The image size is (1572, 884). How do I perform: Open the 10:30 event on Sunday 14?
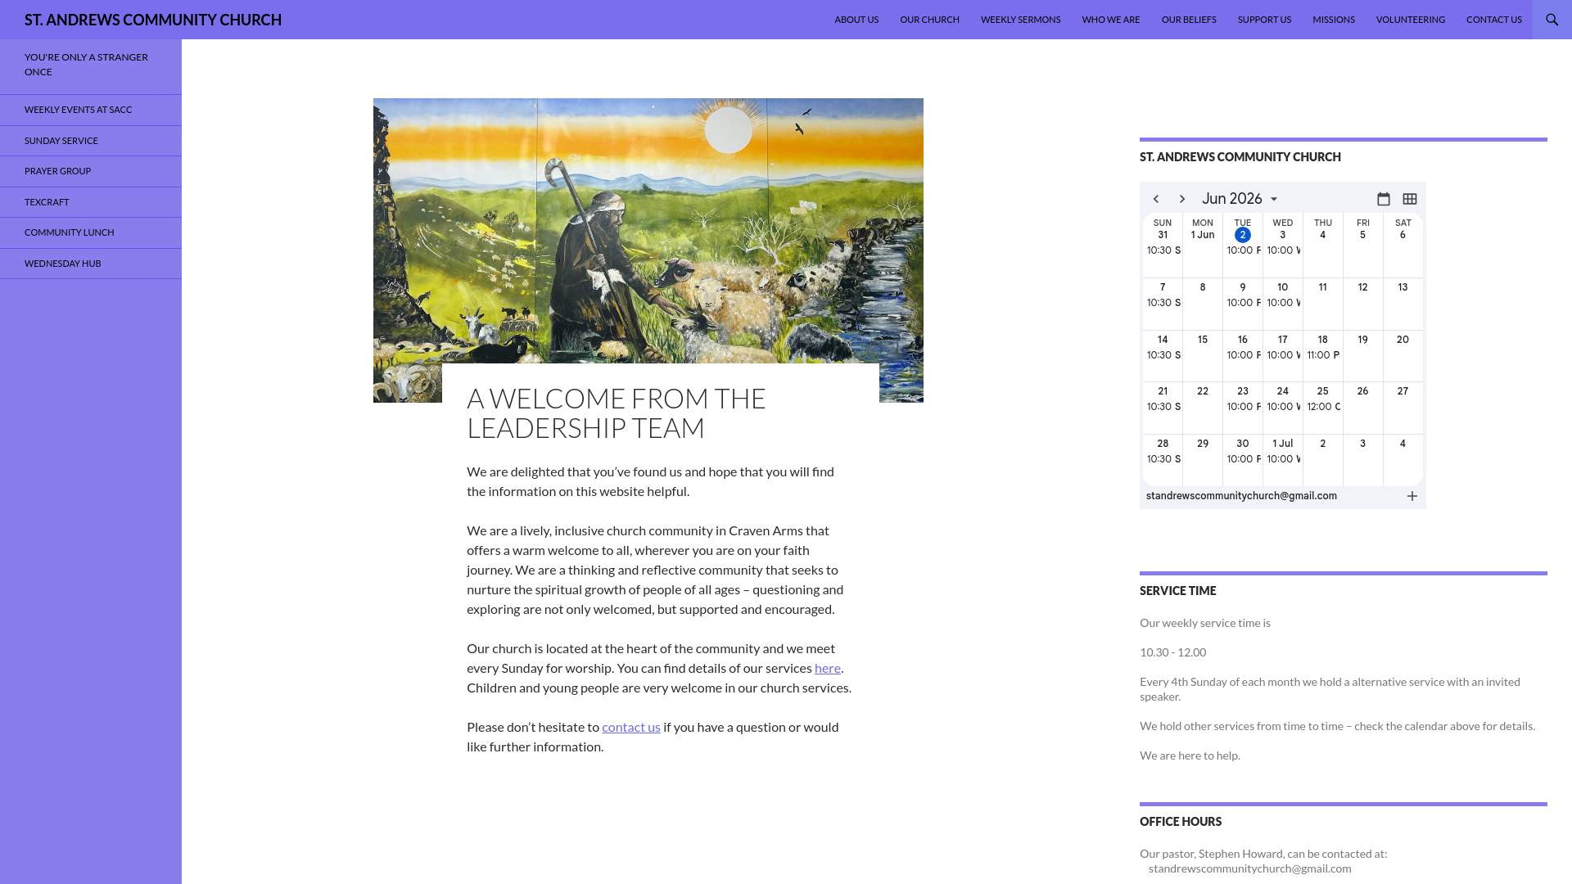1163,355
